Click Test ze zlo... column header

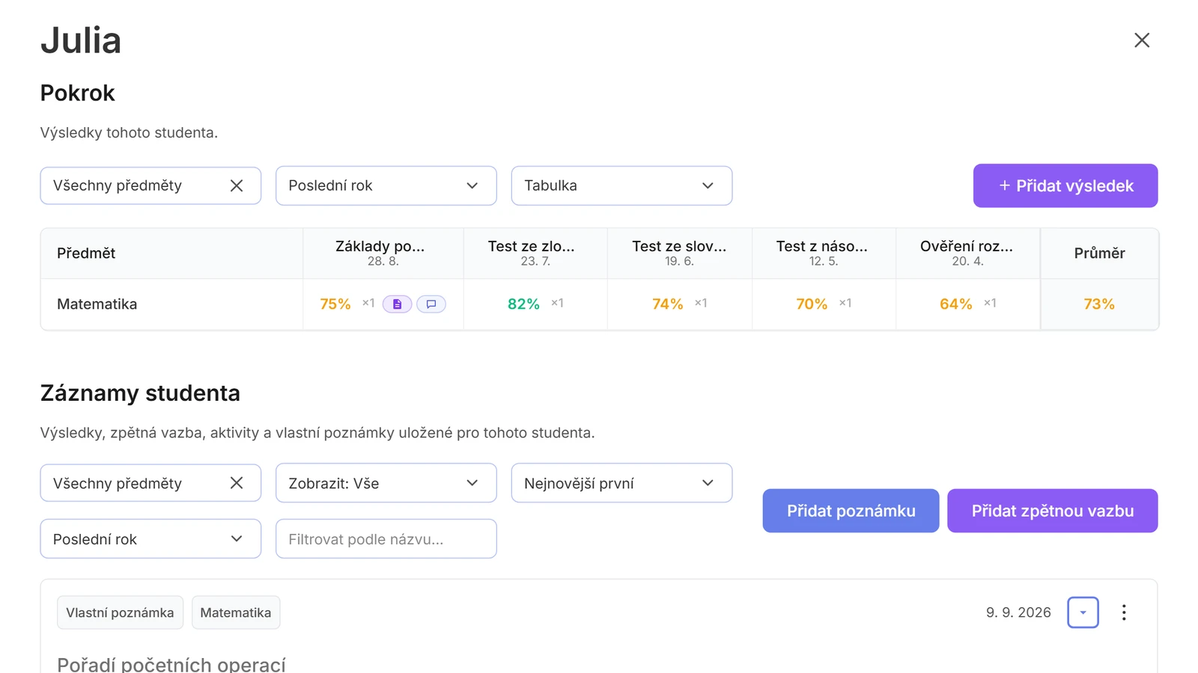535,253
